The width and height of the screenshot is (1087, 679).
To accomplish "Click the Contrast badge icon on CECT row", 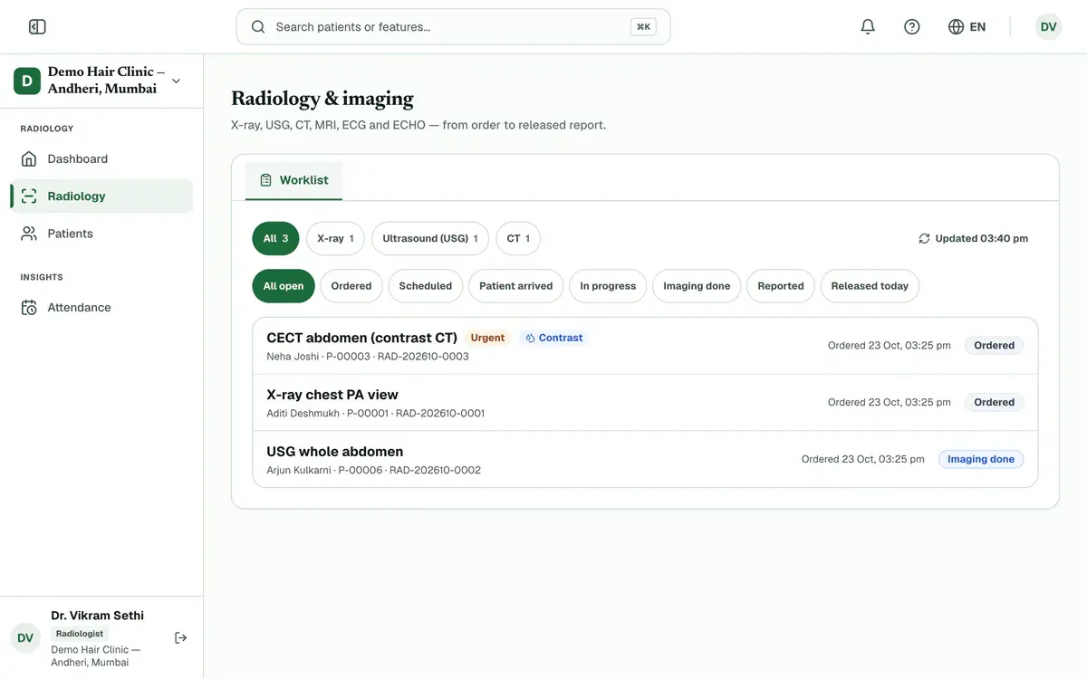I will point(531,338).
